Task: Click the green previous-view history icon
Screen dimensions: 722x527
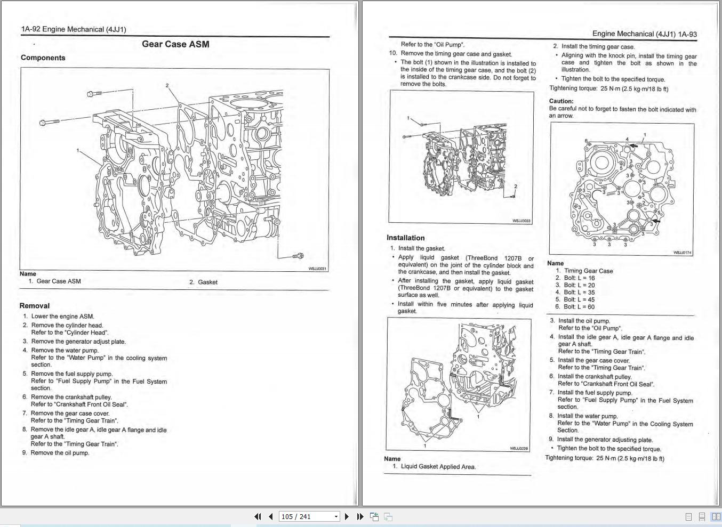Action: (374, 516)
